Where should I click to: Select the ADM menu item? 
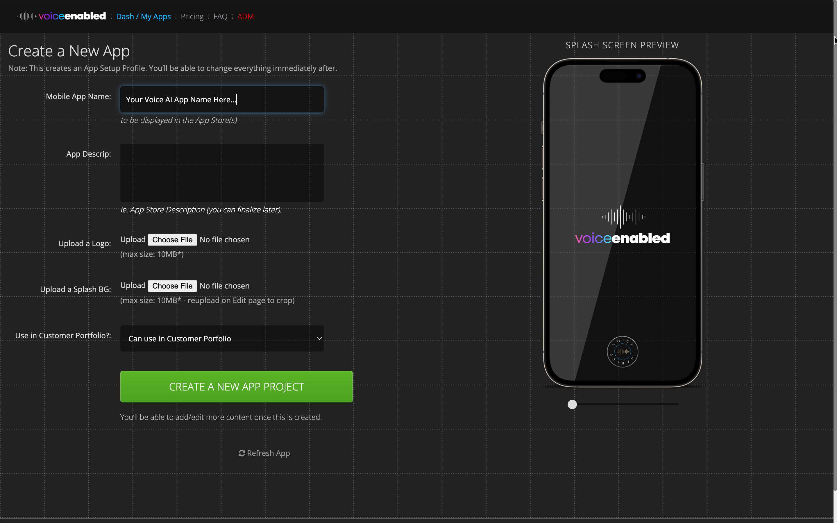[x=245, y=16]
